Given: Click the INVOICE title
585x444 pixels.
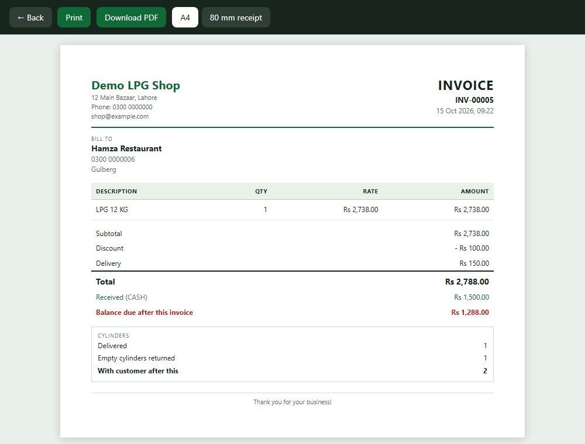Looking at the screenshot, I should coord(466,85).
